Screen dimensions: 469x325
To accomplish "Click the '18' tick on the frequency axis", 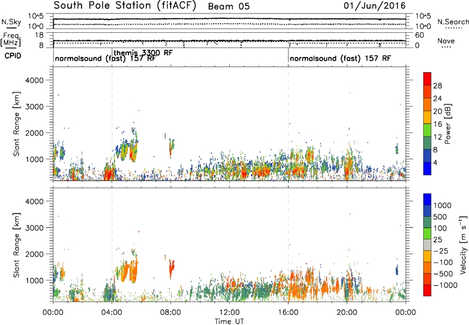I will 39,35.
